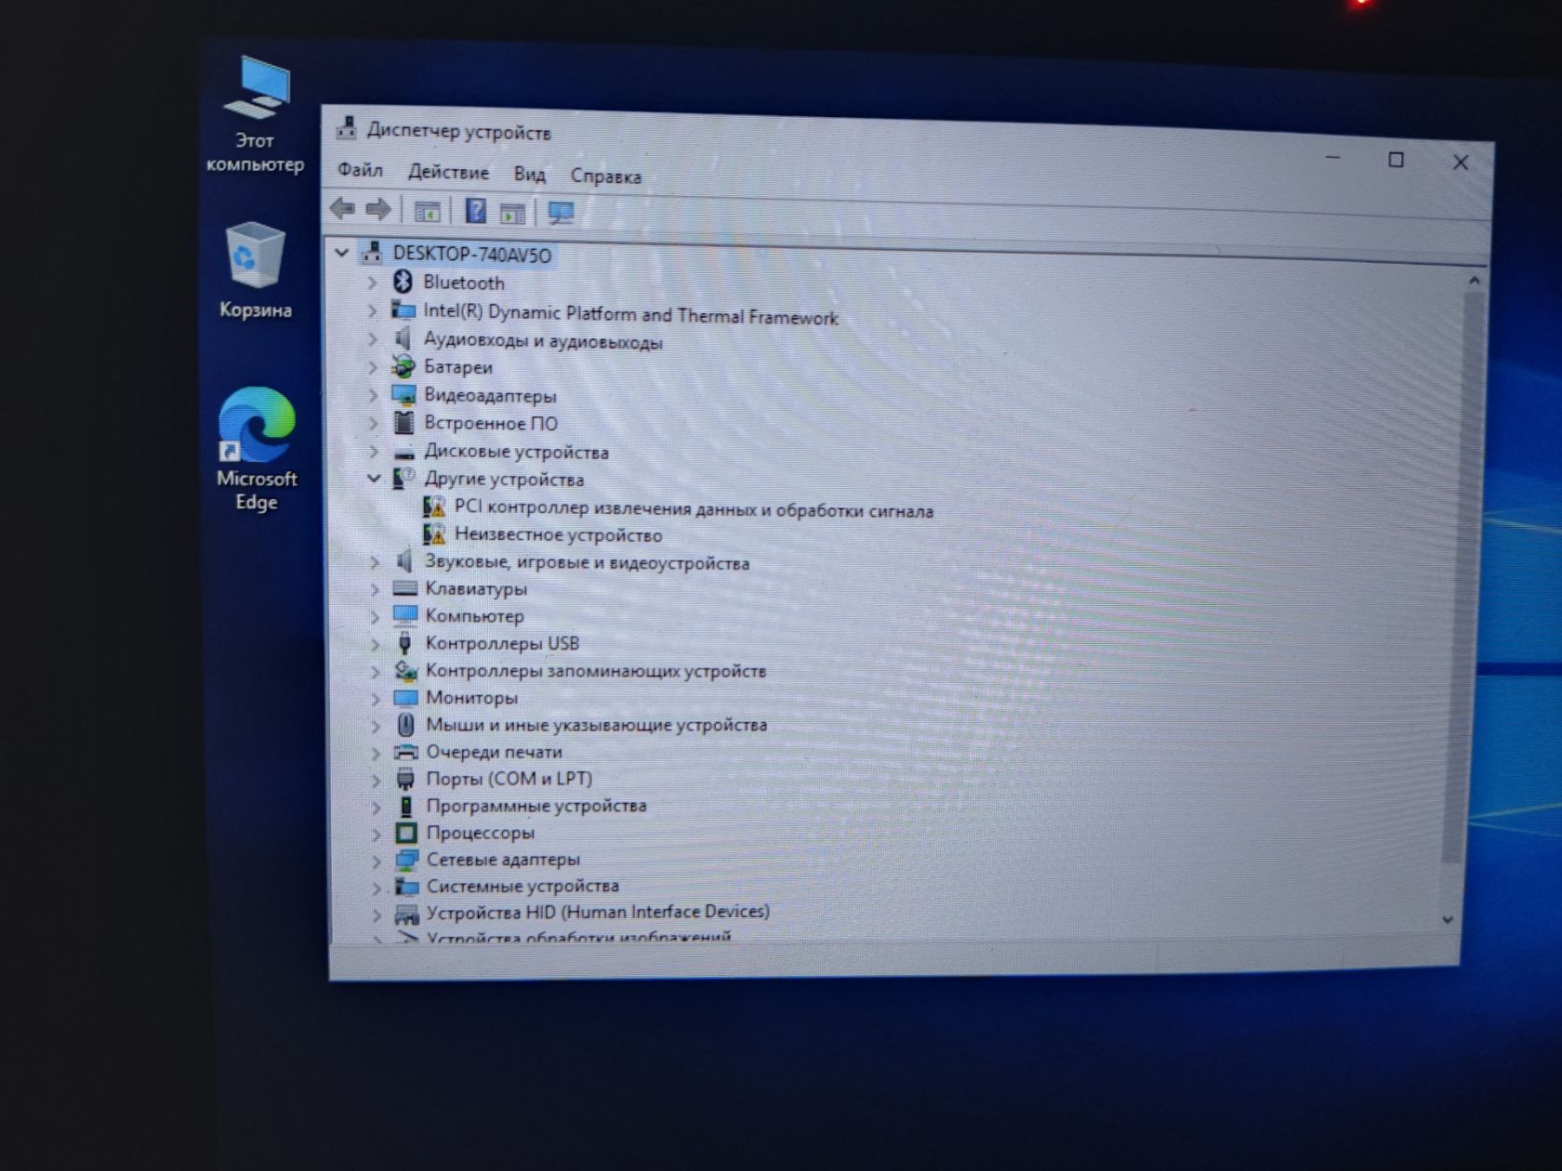Click the Мыши mouse icon
This screenshot has width=1562, height=1171.
pyautogui.click(x=405, y=724)
